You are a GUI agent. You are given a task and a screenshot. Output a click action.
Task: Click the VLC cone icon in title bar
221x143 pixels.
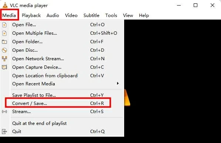5,5
